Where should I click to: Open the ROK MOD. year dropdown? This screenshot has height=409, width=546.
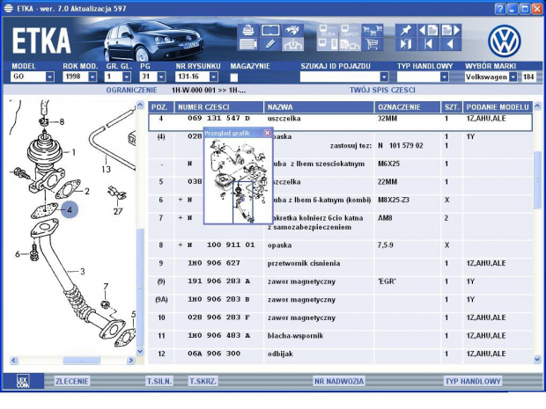tap(92, 77)
